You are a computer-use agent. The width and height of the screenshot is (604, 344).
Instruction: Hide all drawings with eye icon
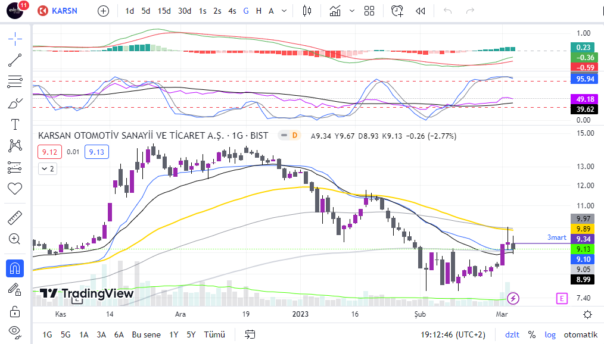click(15, 332)
